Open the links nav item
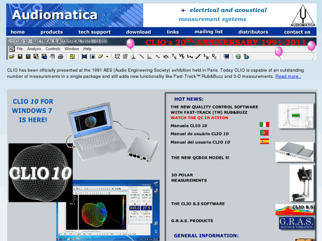The image size is (322, 241). (x=173, y=32)
